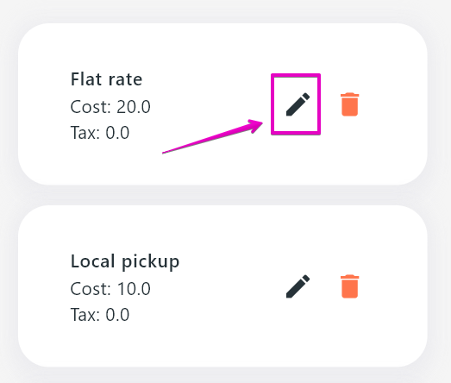This screenshot has height=383, width=451.
Task: Select the Tax line under Flat rate
Action: pyautogui.click(x=100, y=133)
